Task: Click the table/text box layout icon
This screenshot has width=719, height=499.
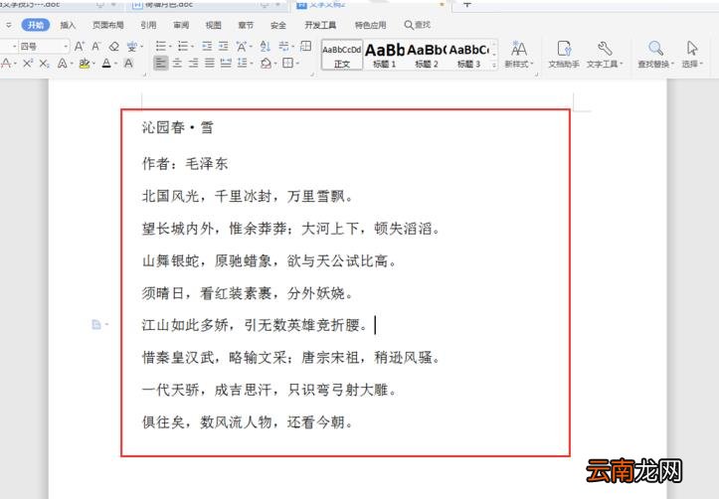Action: click(x=305, y=47)
